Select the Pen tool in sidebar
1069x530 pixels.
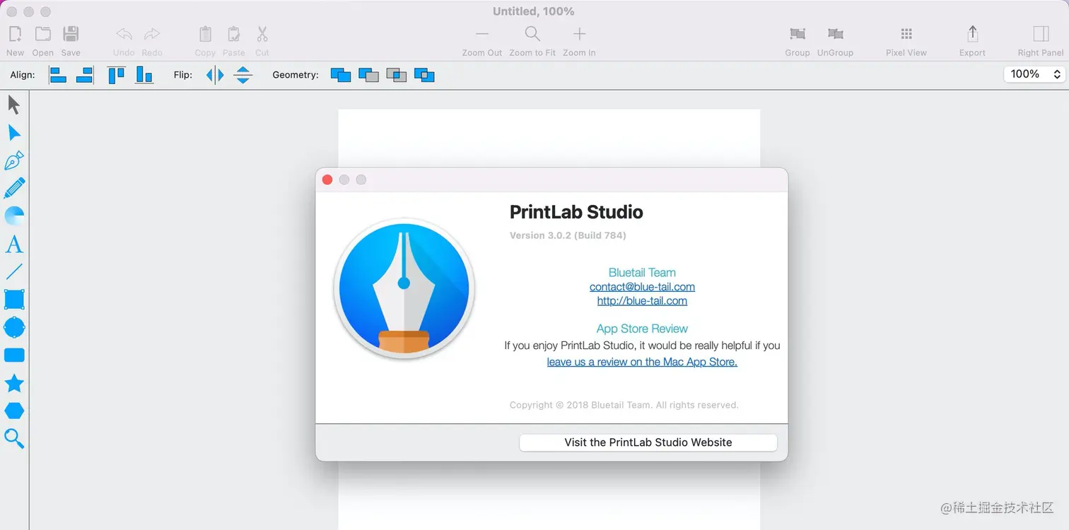pyautogui.click(x=14, y=160)
